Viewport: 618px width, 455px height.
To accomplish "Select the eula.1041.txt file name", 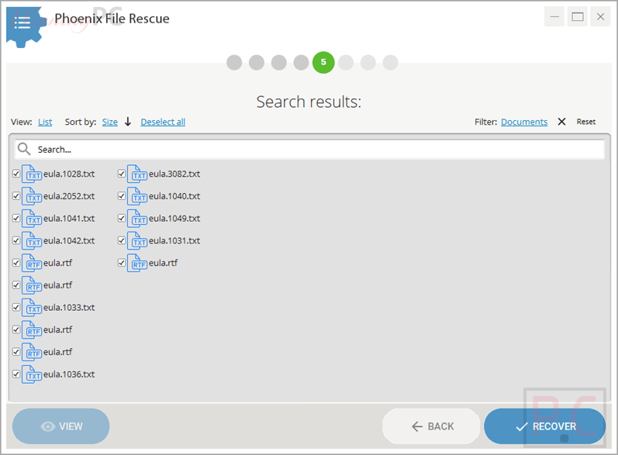I will click(69, 219).
